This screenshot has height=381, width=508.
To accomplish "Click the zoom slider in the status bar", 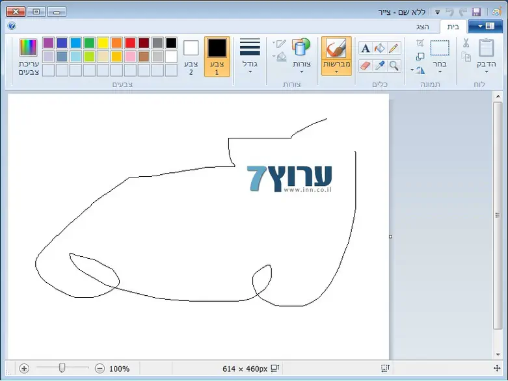I will click(x=62, y=368).
